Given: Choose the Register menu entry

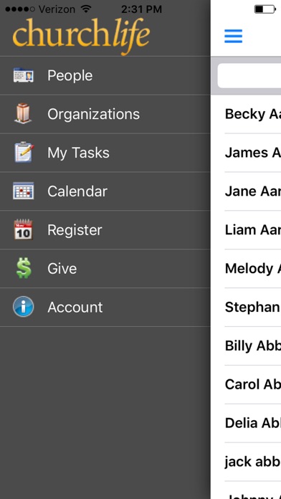Looking at the screenshot, I should coord(105,229).
